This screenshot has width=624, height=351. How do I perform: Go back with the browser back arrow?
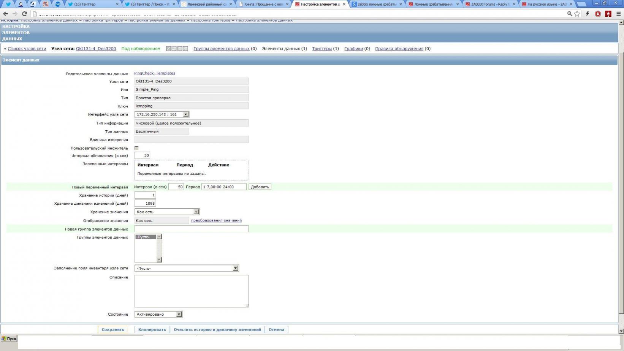tap(6, 14)
